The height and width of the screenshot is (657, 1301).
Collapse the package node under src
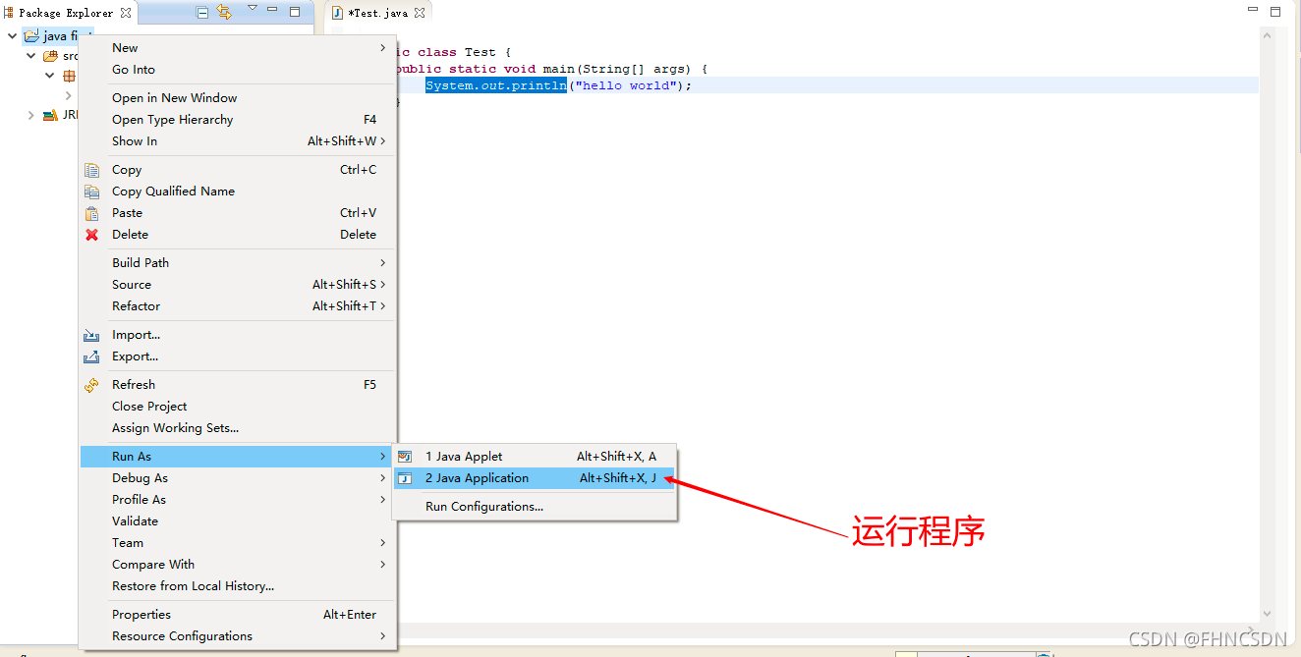pos(49,76)
